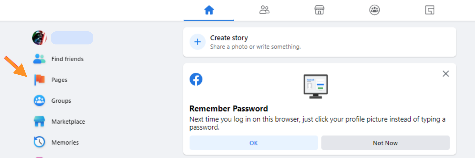Click the profile picture avatar in sidebar

[x=39, y=38]
